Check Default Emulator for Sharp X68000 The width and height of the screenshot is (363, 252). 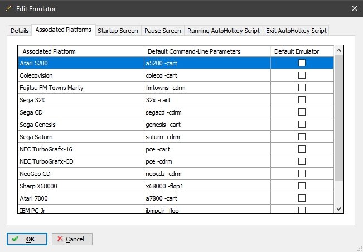coord(302,186)
